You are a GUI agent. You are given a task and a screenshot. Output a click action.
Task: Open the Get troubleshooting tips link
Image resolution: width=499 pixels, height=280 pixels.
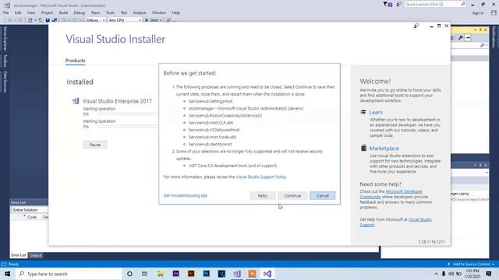click(x=186, y=195)
